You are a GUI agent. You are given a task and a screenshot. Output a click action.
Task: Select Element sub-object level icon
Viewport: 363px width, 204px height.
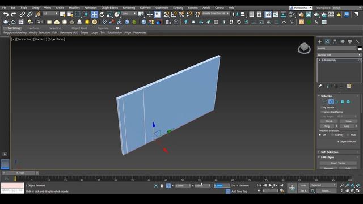(x=348, y=102)
